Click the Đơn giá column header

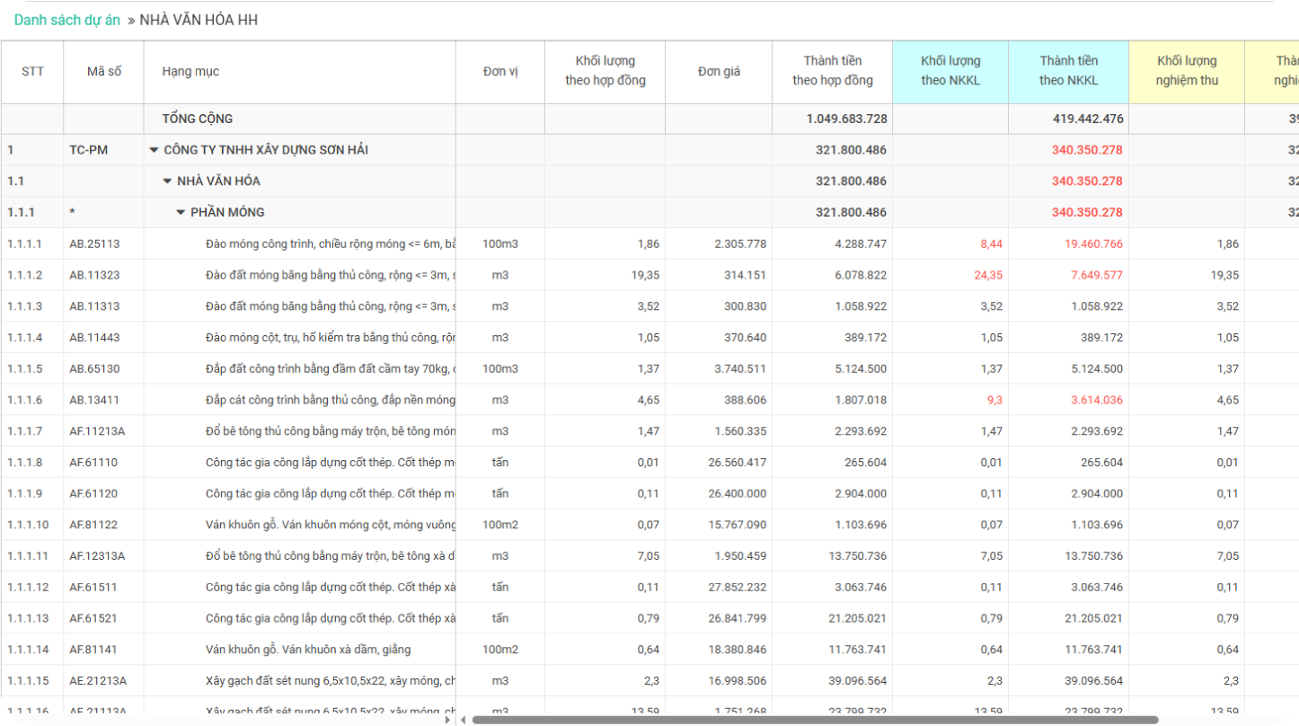point(719,71)
